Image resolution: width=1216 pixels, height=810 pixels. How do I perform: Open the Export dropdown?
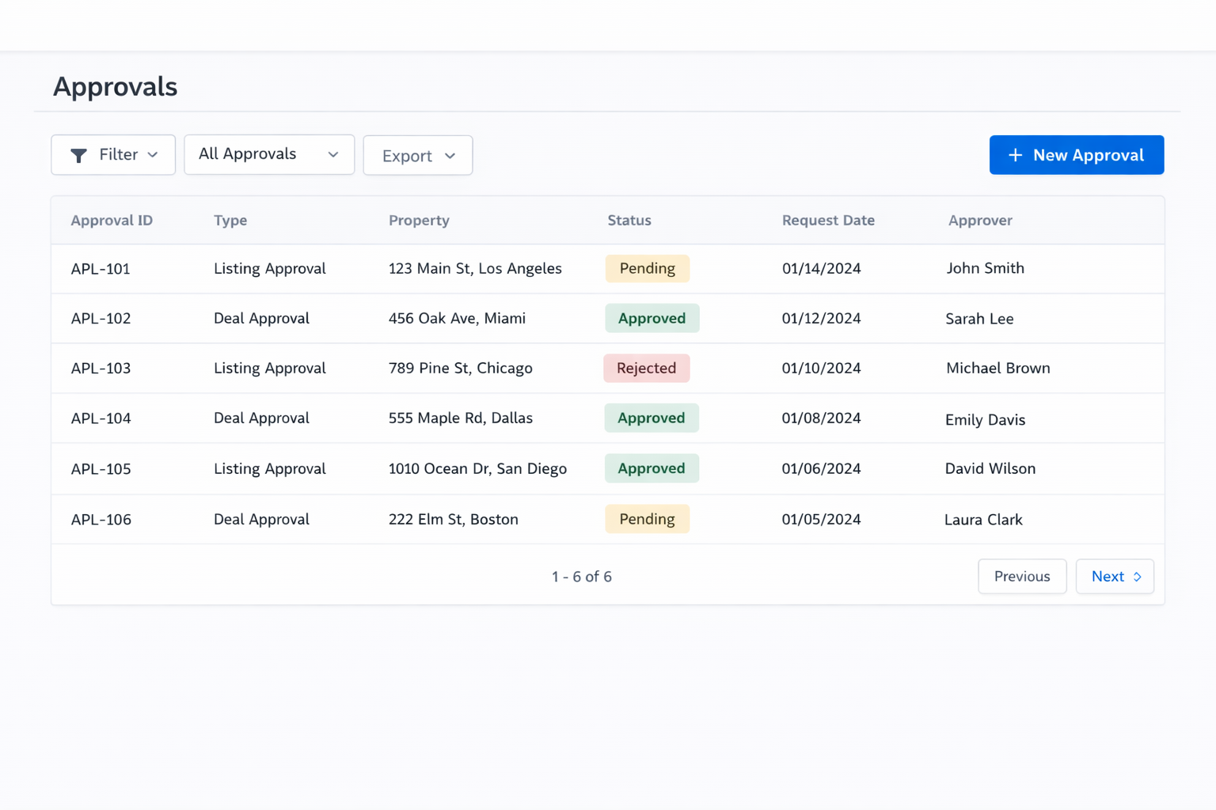pos(417,155)
